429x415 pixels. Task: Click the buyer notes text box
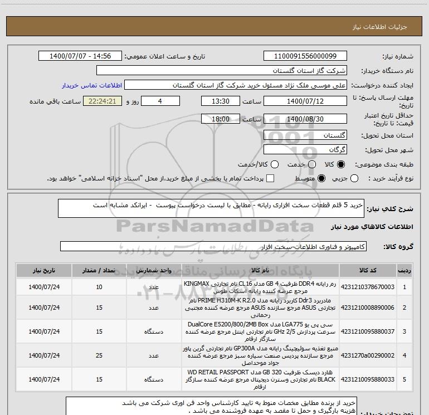click(x=211, y=406)
